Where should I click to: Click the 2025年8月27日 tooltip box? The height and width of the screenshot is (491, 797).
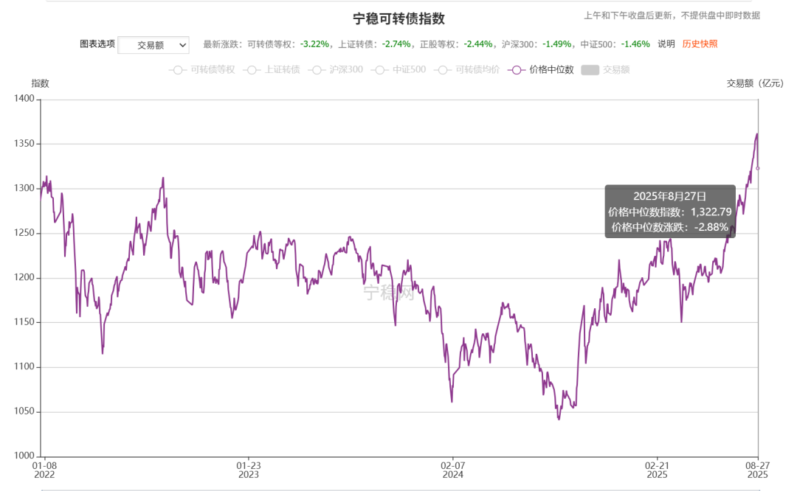coord(670,212)
